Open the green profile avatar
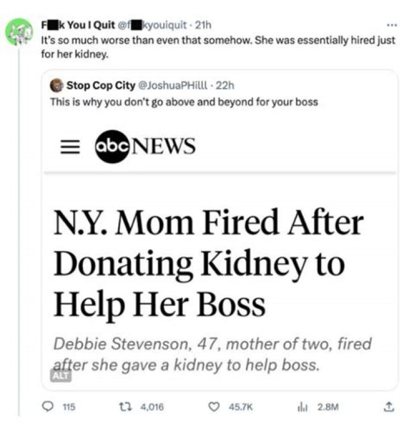The width and height of the screenshot is (409, 429). [x=19, y=32]
